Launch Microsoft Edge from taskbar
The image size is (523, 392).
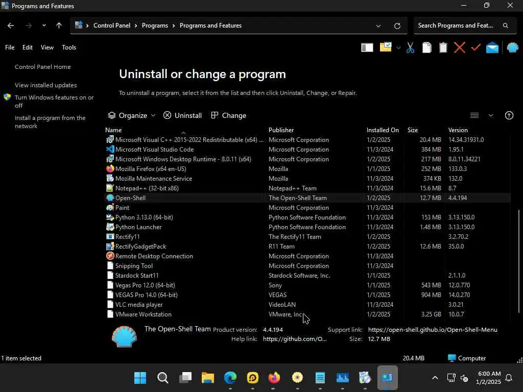pyautogui.click(x=230, y=378)
